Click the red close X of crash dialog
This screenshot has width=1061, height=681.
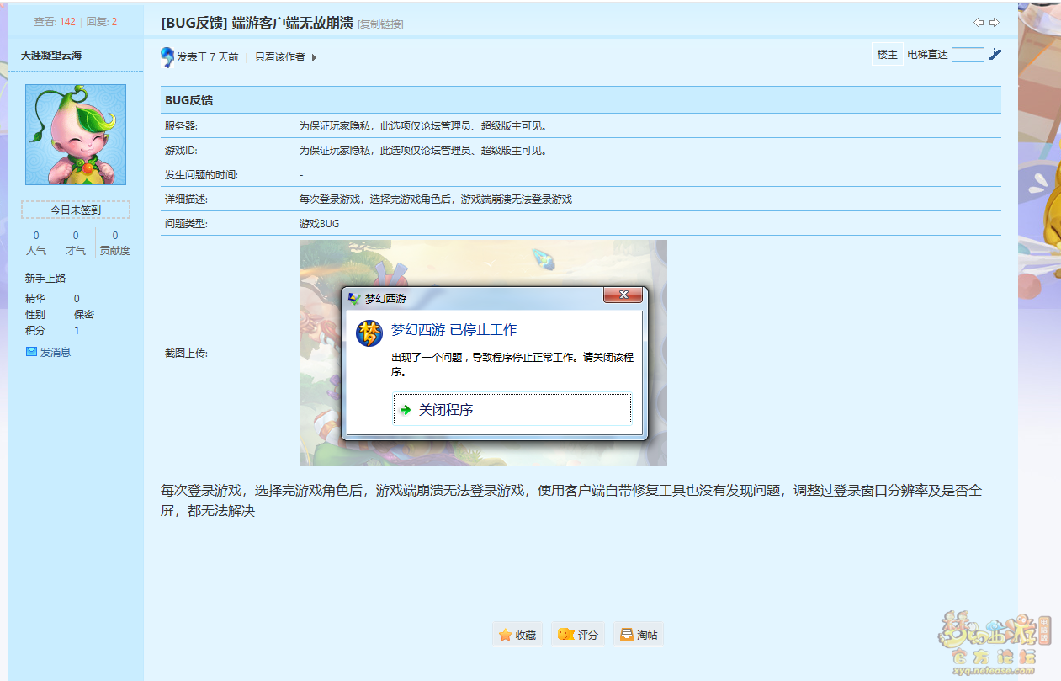[623, 295]
